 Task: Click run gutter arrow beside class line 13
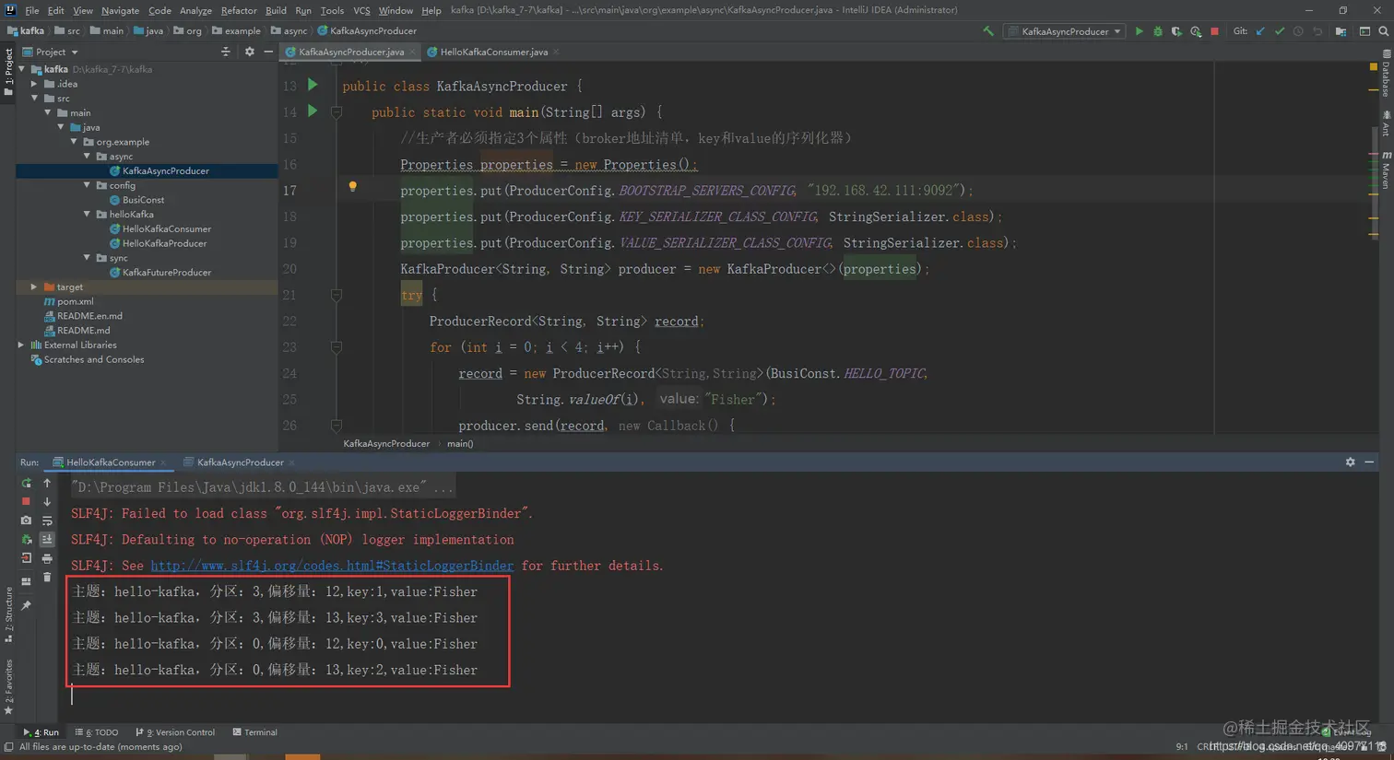click(x=313, y=85)
